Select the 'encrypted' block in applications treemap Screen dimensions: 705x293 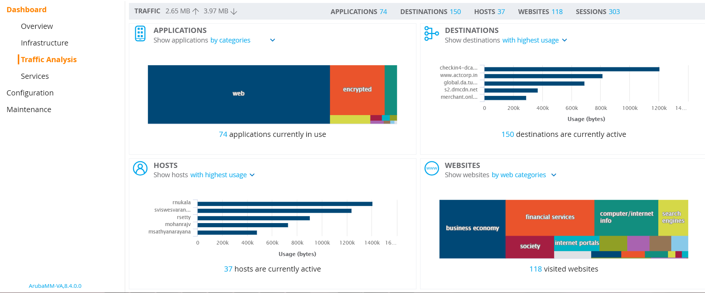pyautogui.click(x=357, y=90)
